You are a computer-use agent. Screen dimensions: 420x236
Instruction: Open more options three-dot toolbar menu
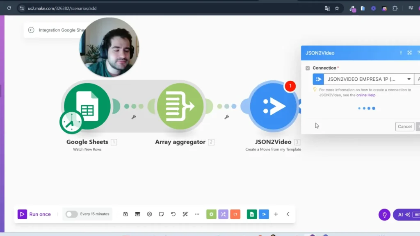click(x=197, y=214)
